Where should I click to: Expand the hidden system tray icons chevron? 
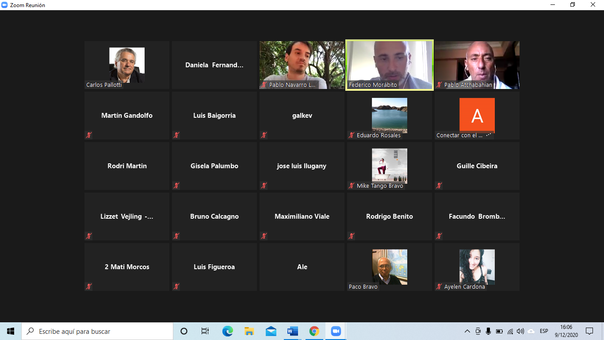click(467, 331)
